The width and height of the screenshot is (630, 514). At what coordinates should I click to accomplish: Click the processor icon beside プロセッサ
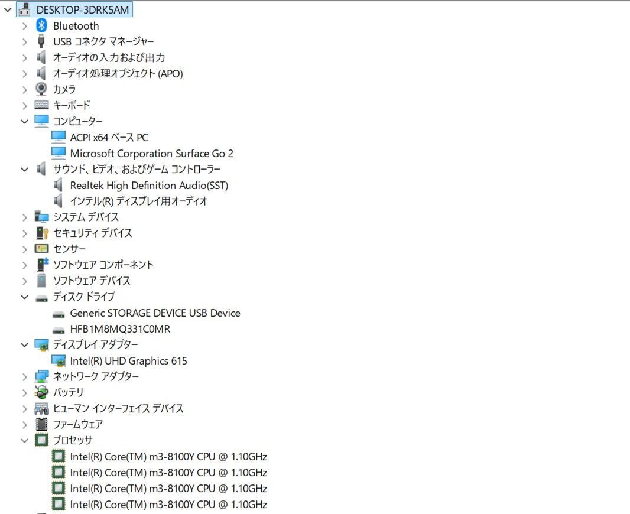click(x=41, y=440)
